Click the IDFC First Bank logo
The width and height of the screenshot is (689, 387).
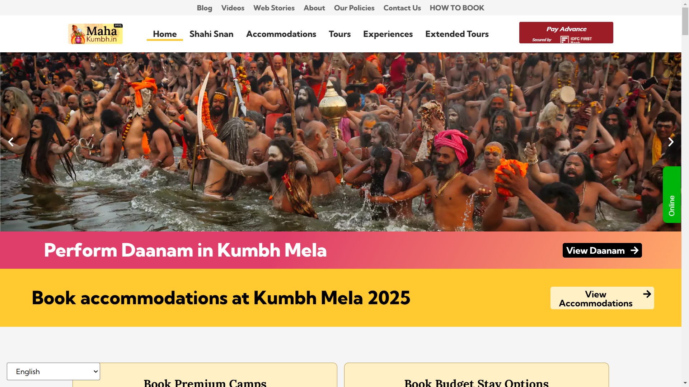(576, 39)
